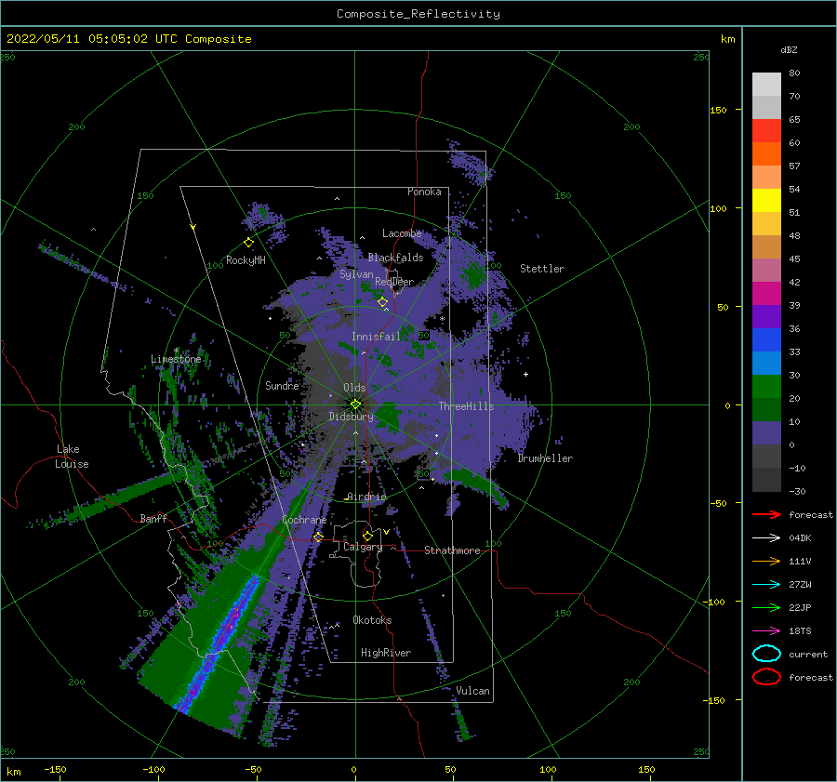Click the yellow diamond marker below RedDeer
The height and width of the screenshot is (782, 837).
383,302
